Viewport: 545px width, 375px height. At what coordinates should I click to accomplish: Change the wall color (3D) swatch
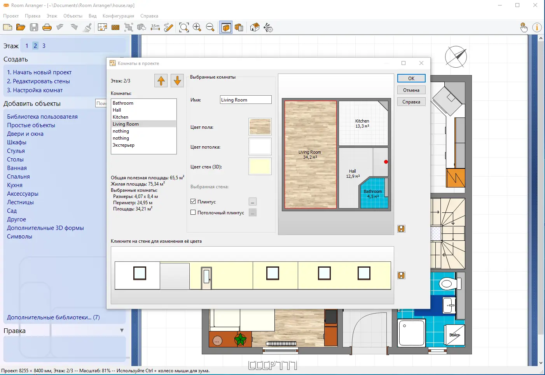coord(260,166)
